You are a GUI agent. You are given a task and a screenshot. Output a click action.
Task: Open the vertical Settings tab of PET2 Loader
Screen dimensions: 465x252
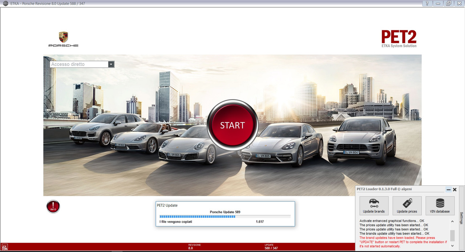coord(462,218)
